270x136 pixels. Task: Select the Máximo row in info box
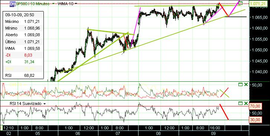coord(23,21)
